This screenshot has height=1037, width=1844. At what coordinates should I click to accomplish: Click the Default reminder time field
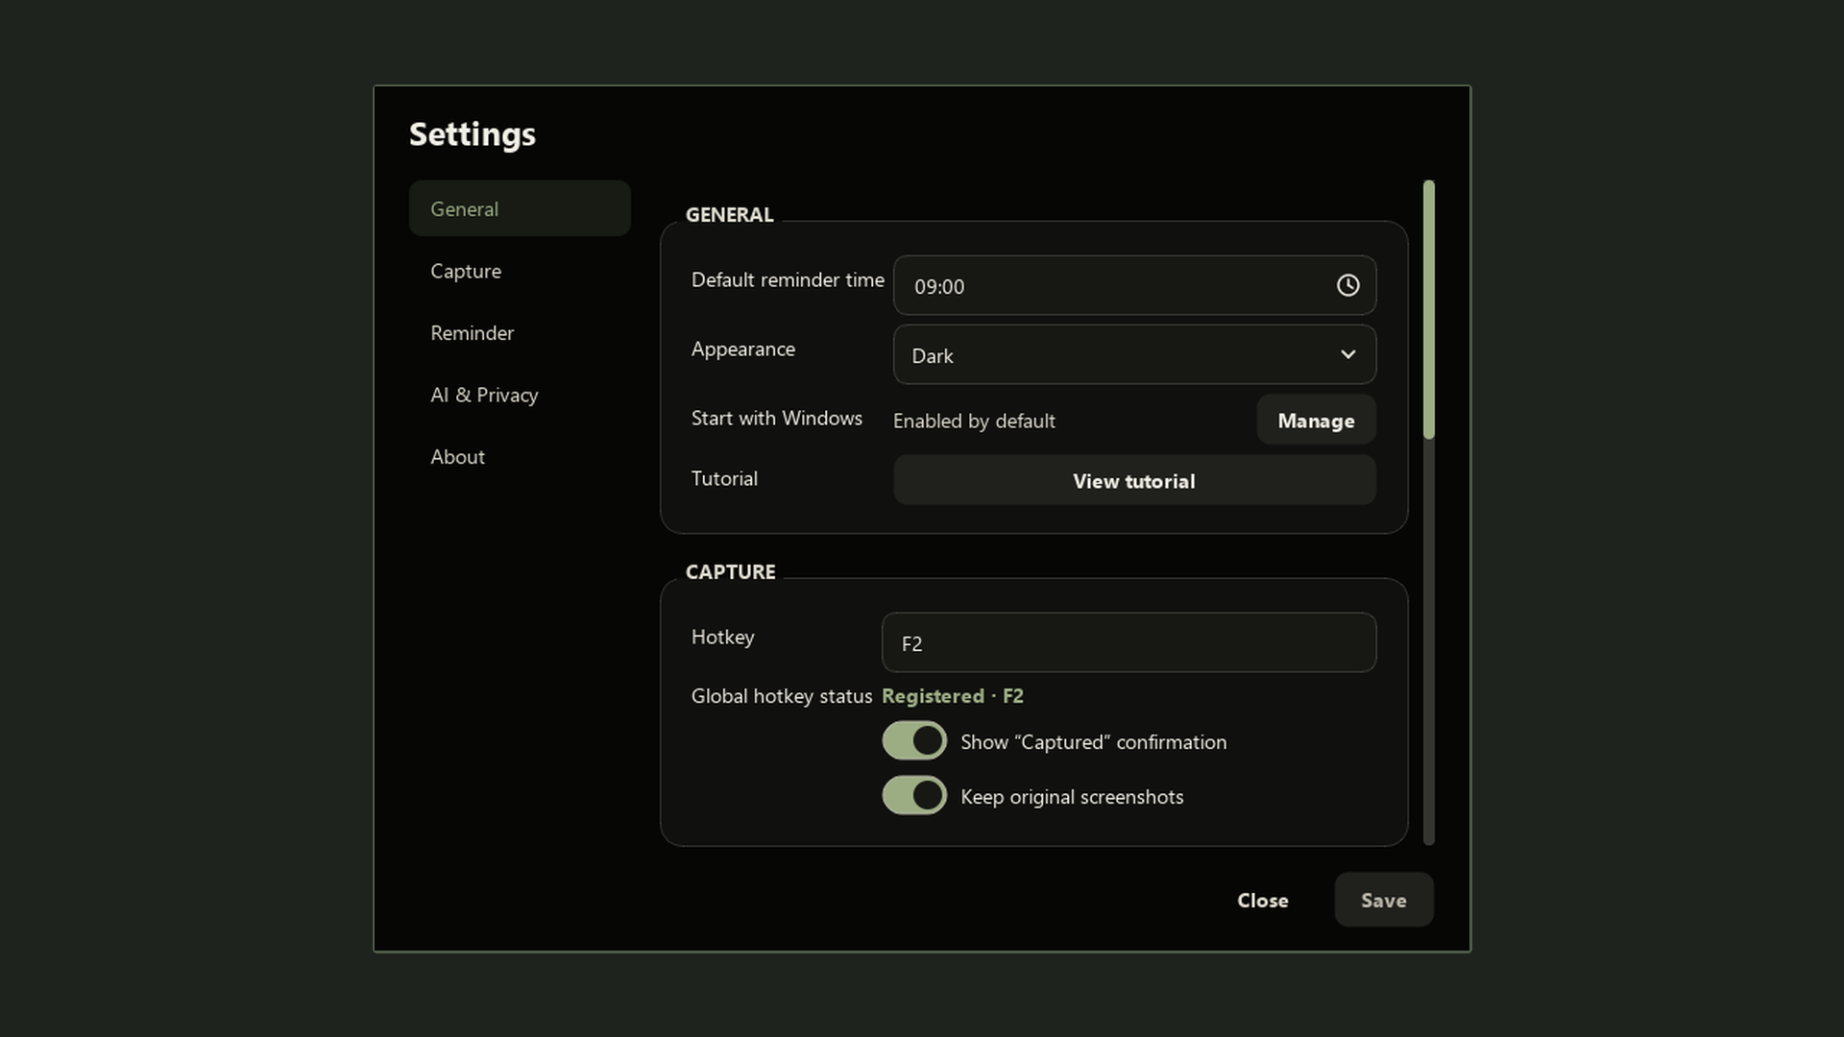[x=1134, y=285]
